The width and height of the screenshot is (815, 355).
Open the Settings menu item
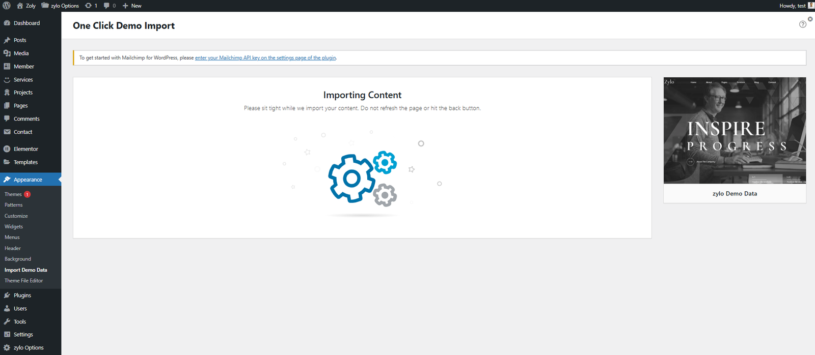[x=23, y=335]
